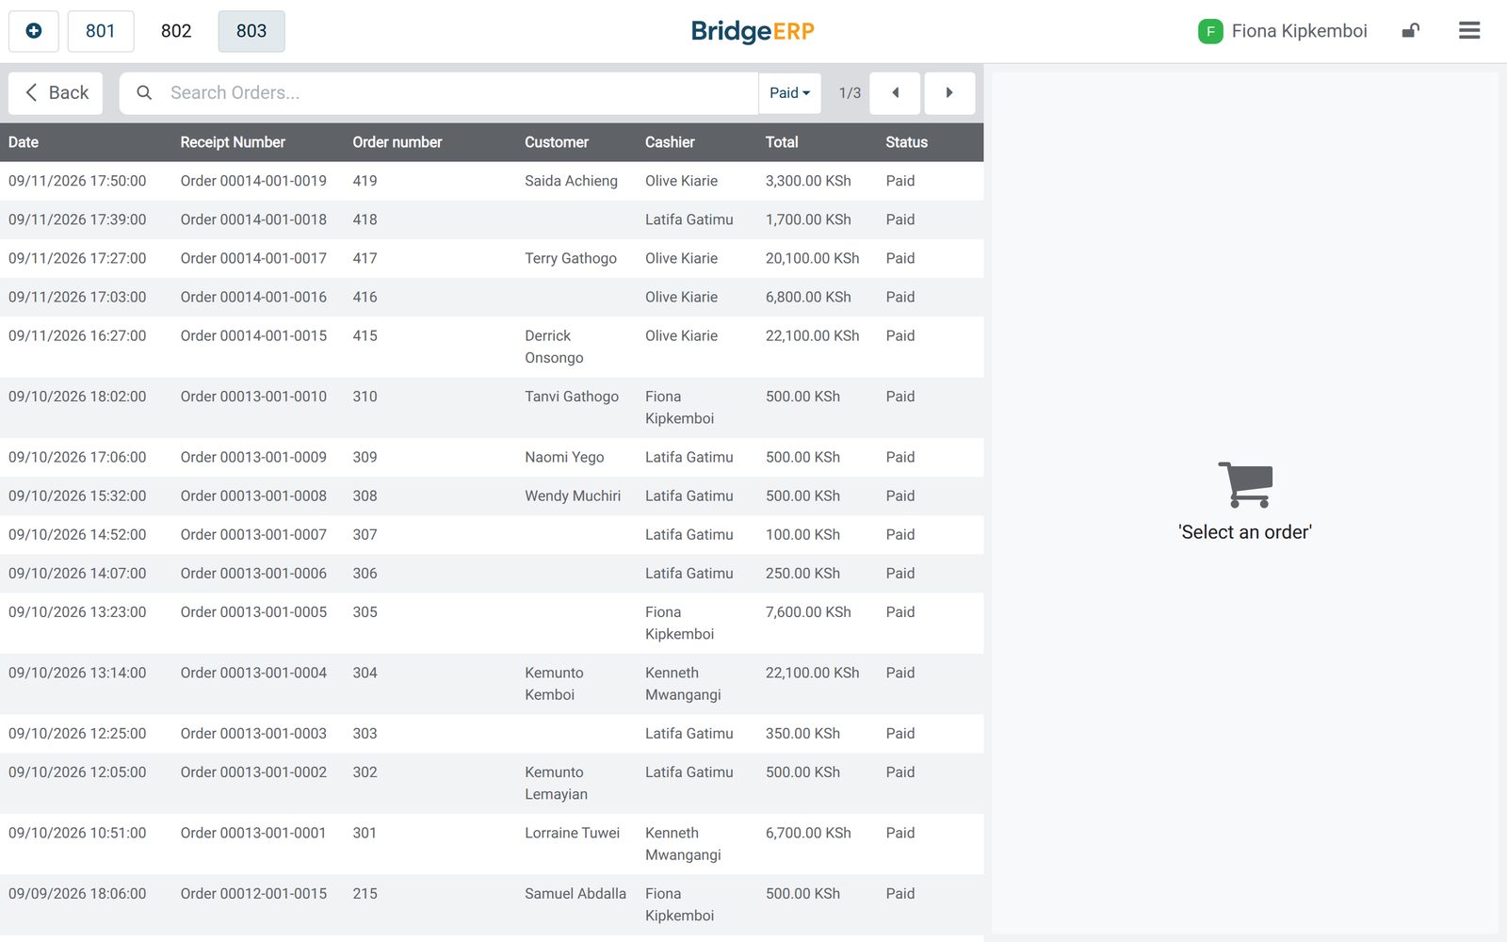Open the Paid status filter dropdown
The image size is (1507, 942).
[x=789, y=93]
